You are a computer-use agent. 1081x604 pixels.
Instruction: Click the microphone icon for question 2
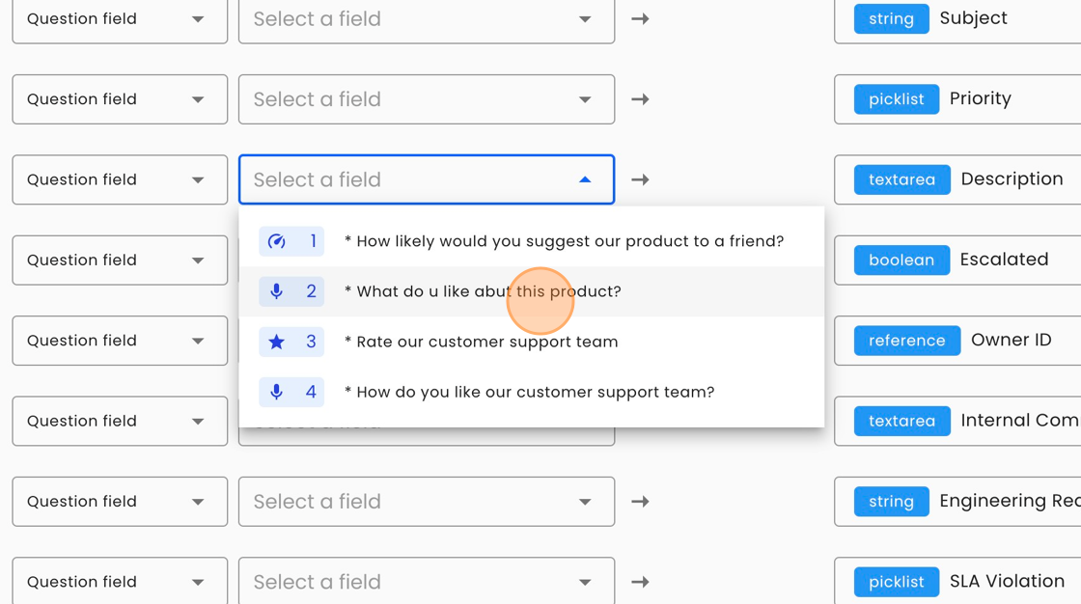pyautogui.click(x=277, y=291)
